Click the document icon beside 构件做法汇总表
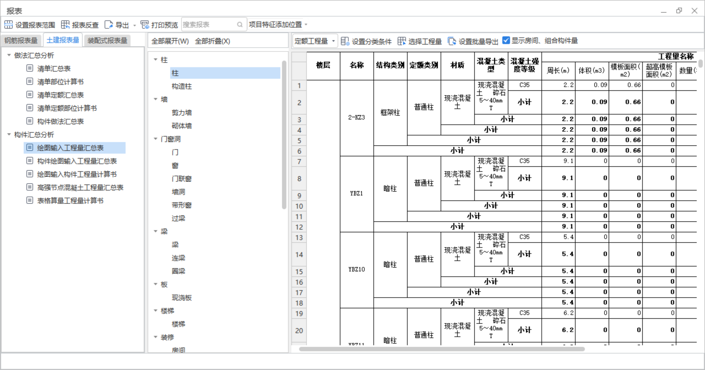Viewport: 705px width, 370px height. click(x=30, y=121)
